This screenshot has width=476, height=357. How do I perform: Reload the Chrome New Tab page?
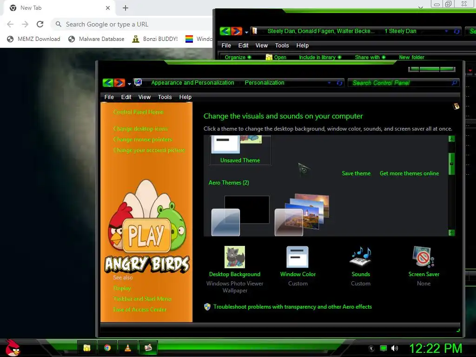[40, 24]
